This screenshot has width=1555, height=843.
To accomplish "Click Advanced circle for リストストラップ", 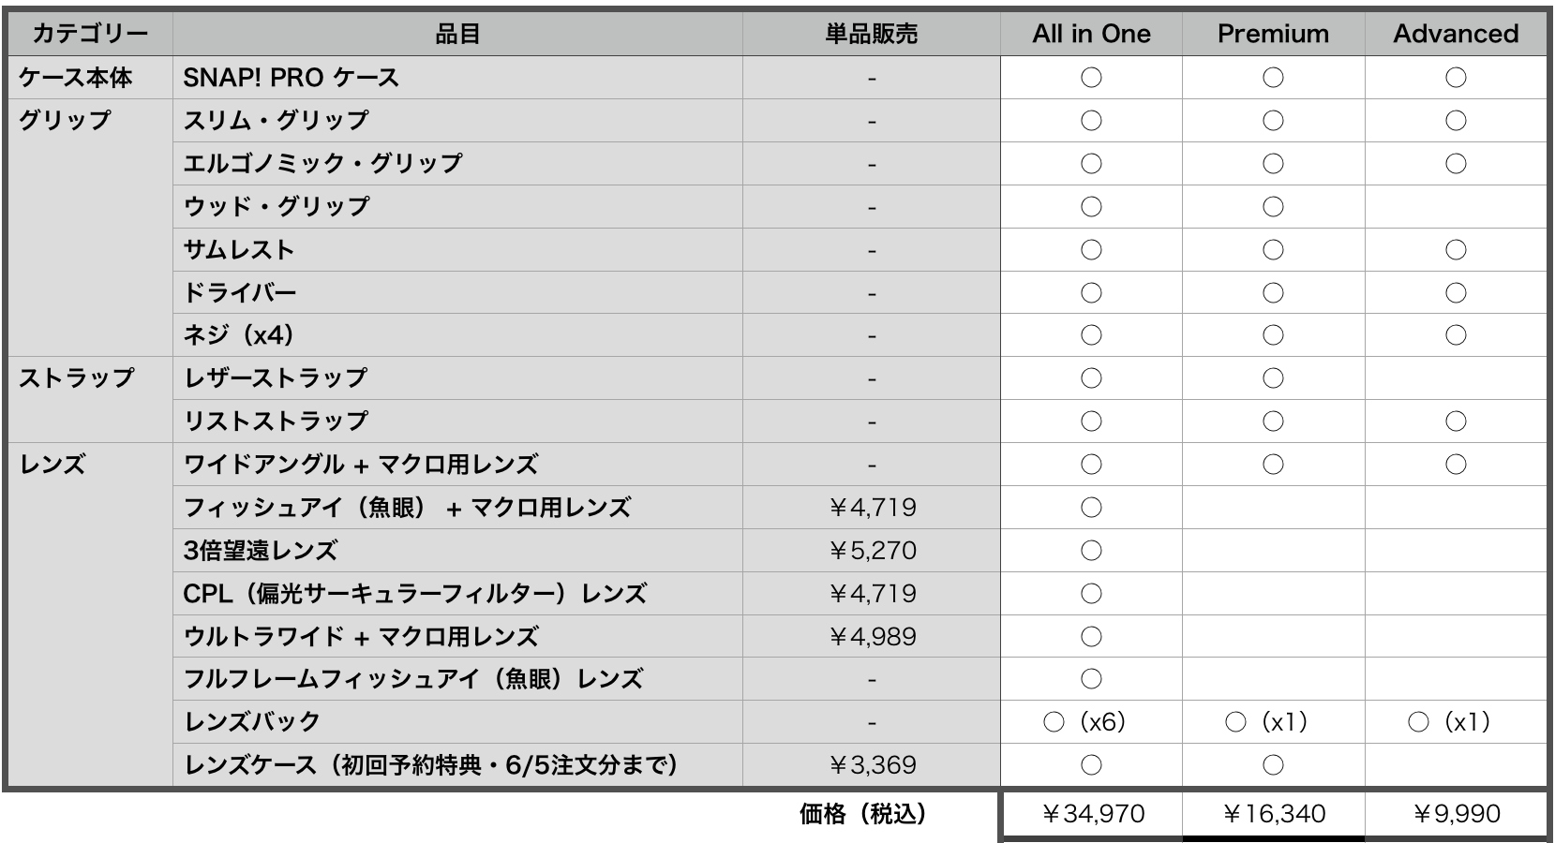I will pos(1456,421).
